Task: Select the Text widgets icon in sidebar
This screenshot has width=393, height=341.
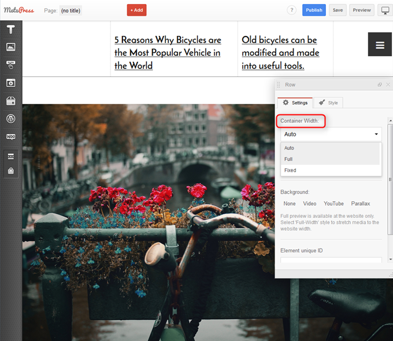Action: coord(11,29)
